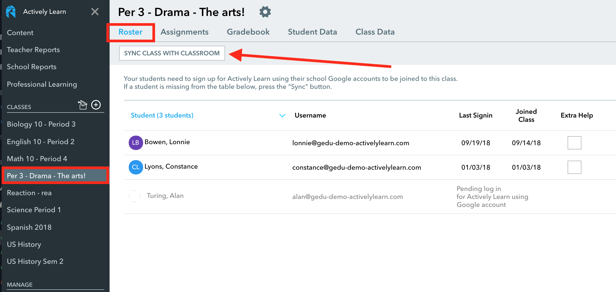Click the import classes icon
Viewport: 616px width, 292px height.
pos(82,105)
